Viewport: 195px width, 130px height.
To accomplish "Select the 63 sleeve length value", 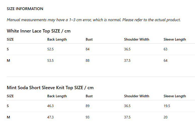I will [165, 49].
